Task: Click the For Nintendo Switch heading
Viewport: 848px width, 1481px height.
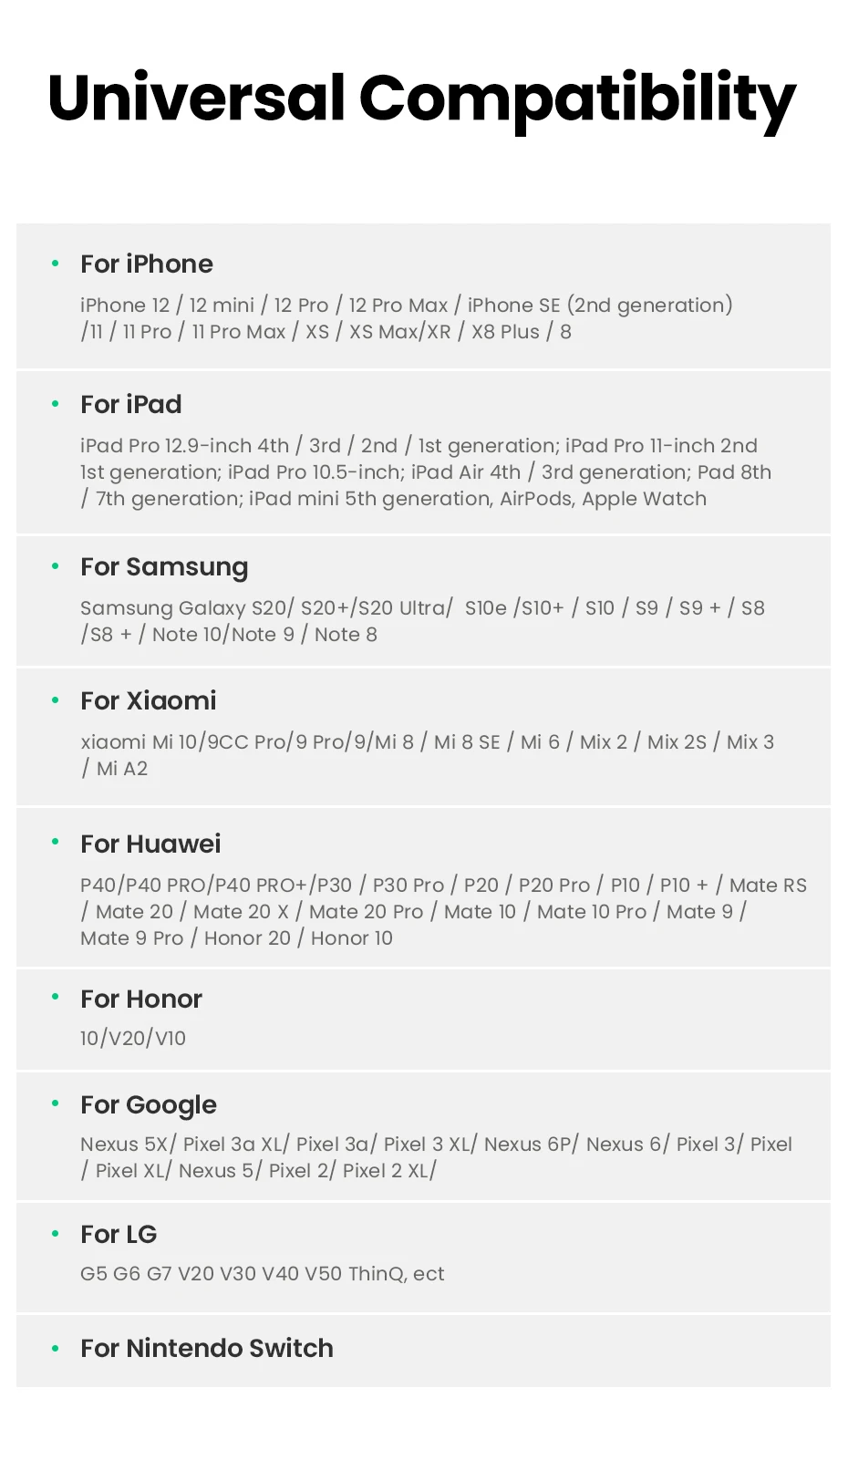Action: pyautogui.click(x=207, y=1348)
